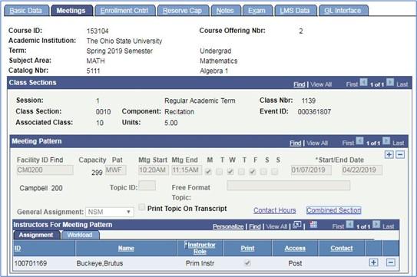This screenshot has width=417, height=277.
Task: Click View All in Instructors header
Action: 276,226
